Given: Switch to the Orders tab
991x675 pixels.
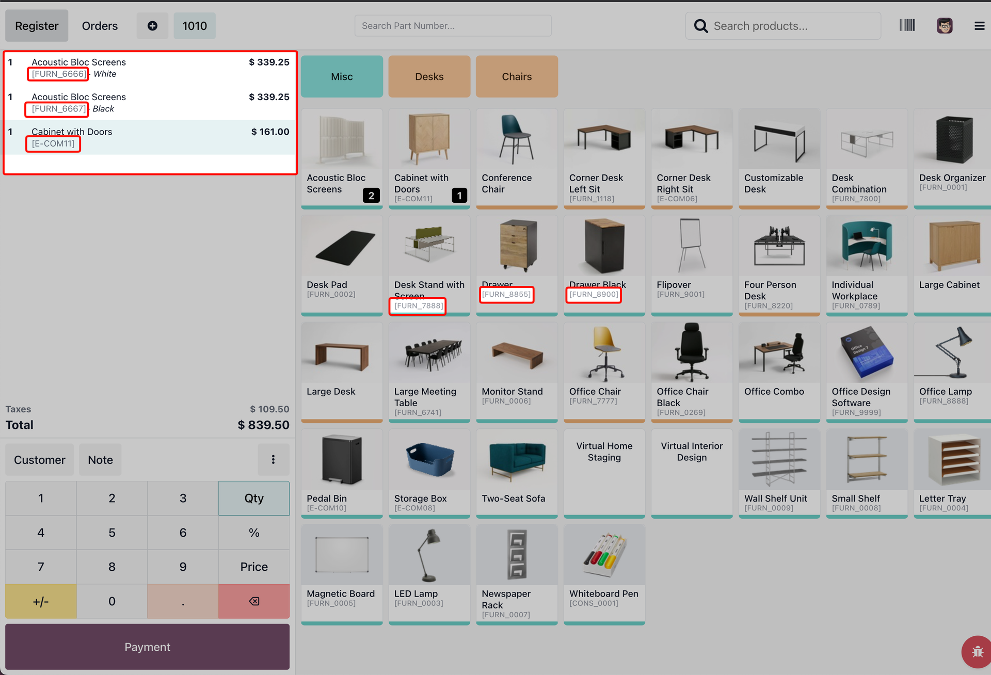Looking at the screenshot, I should click(x=100, y=26).
